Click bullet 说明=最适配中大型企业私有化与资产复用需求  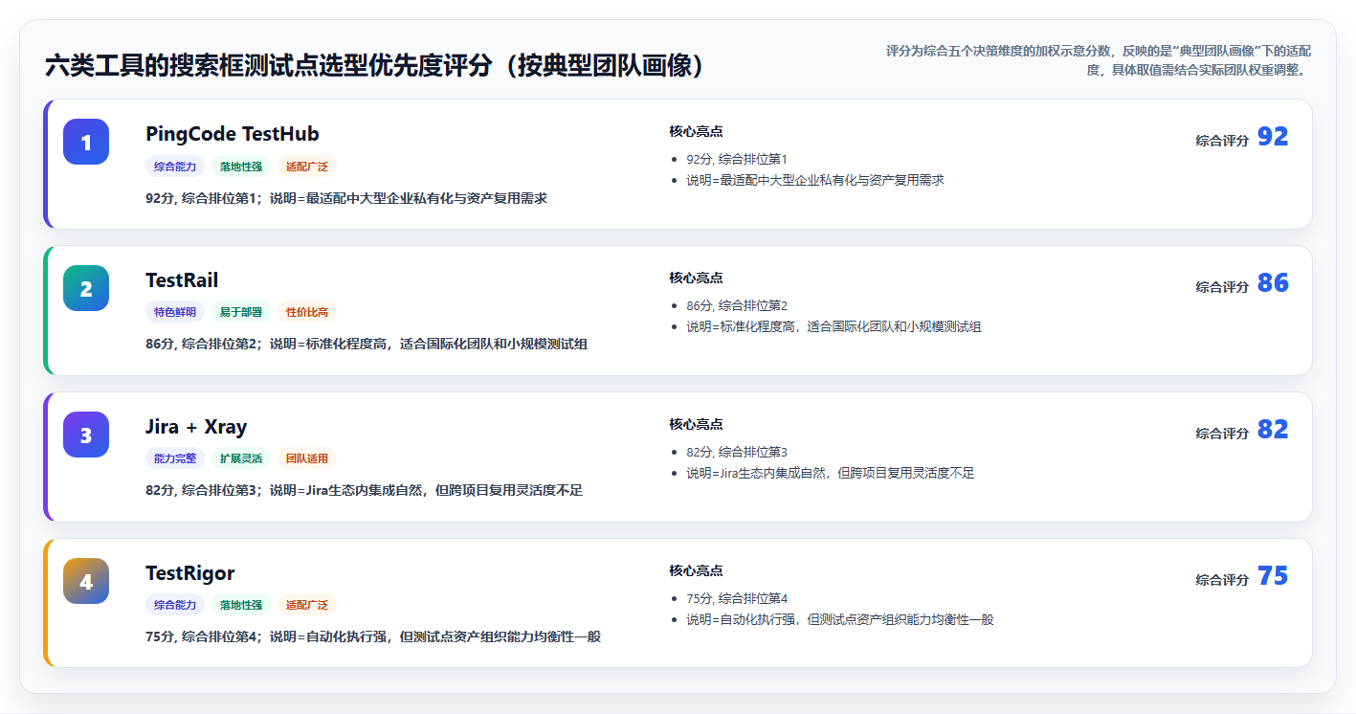pos(815,180)
